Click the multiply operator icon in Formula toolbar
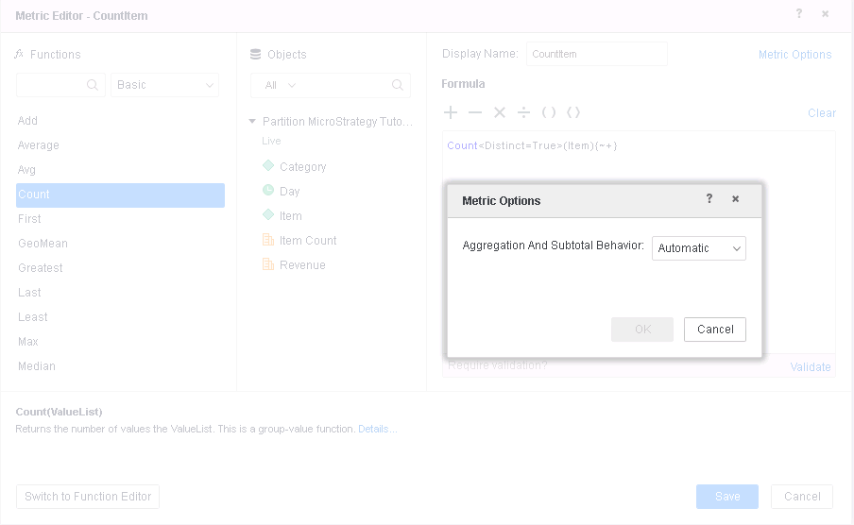Screen dimensions: 854x525 point(500,112)
